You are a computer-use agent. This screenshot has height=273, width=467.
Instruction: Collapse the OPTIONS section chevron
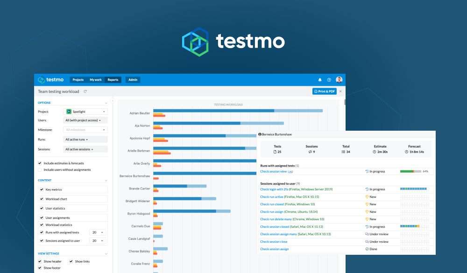(x=106, y=103)
